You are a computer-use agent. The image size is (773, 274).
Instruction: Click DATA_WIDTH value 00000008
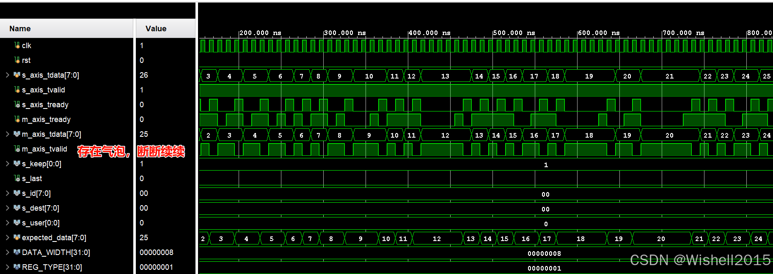pos(157,252)
